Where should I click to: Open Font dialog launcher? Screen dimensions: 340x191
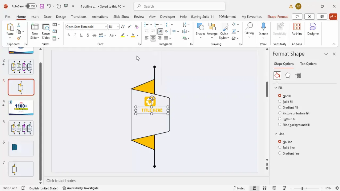[139, 44]
